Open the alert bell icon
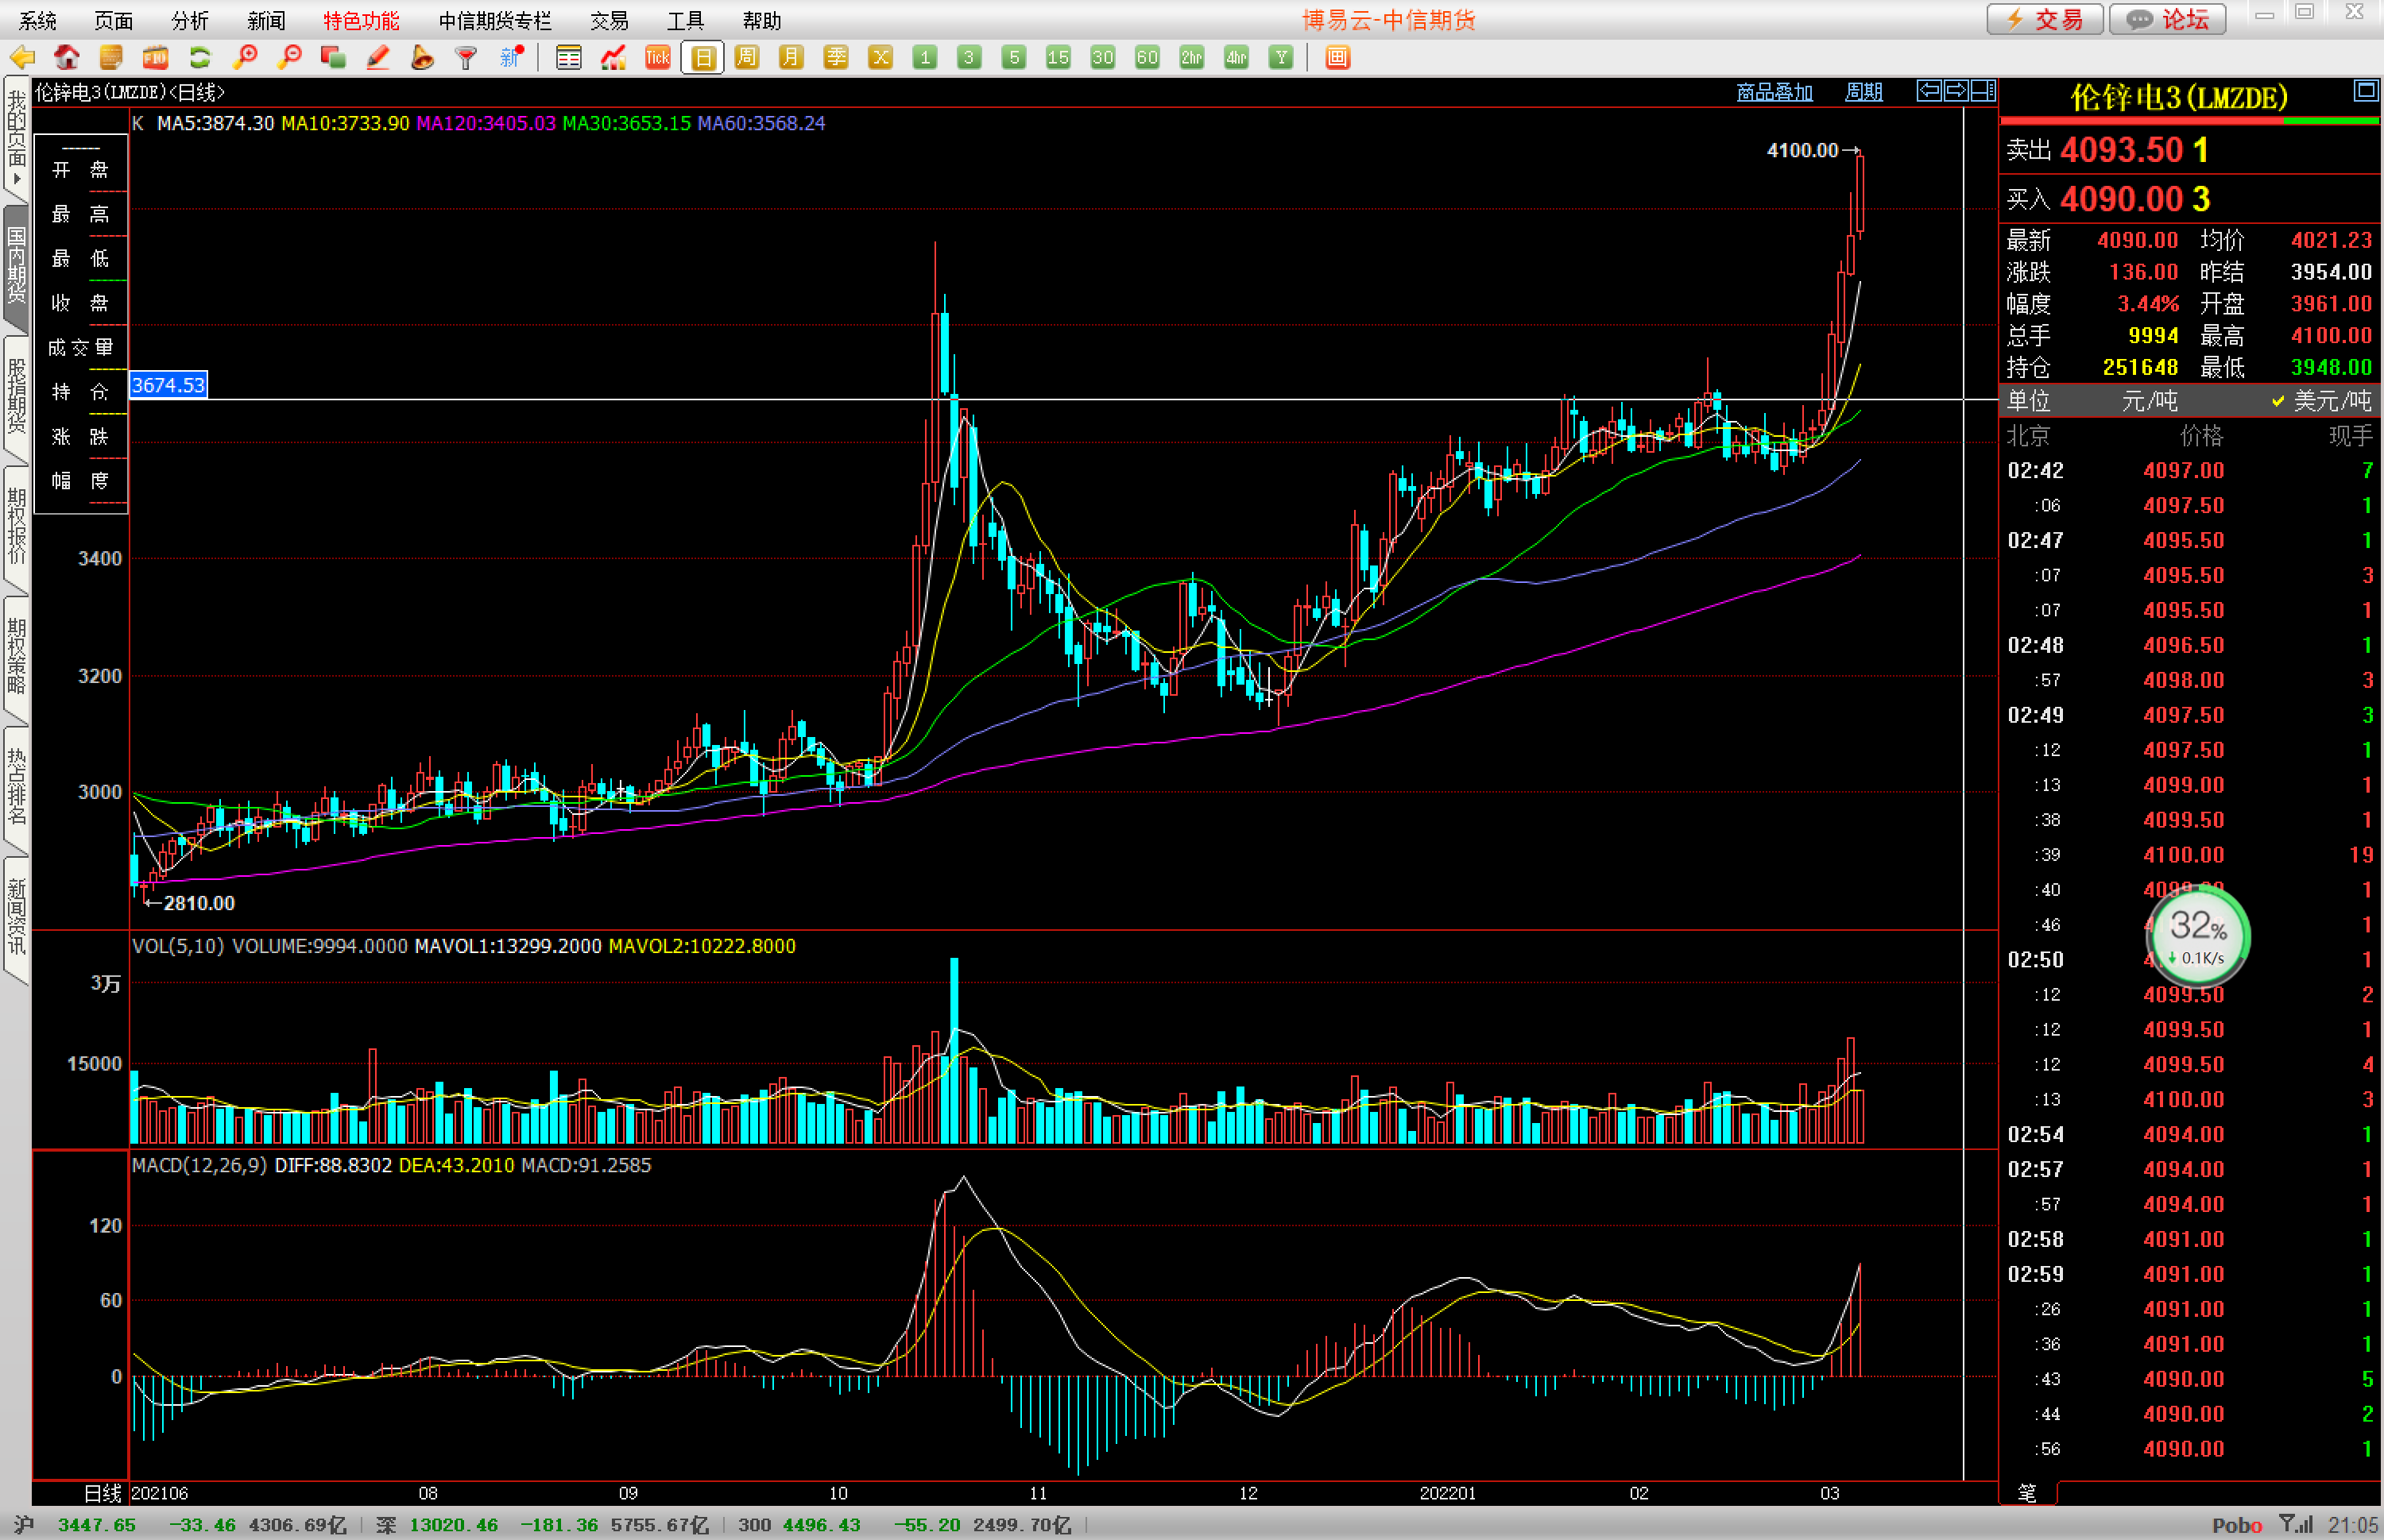 click(422, 58)
